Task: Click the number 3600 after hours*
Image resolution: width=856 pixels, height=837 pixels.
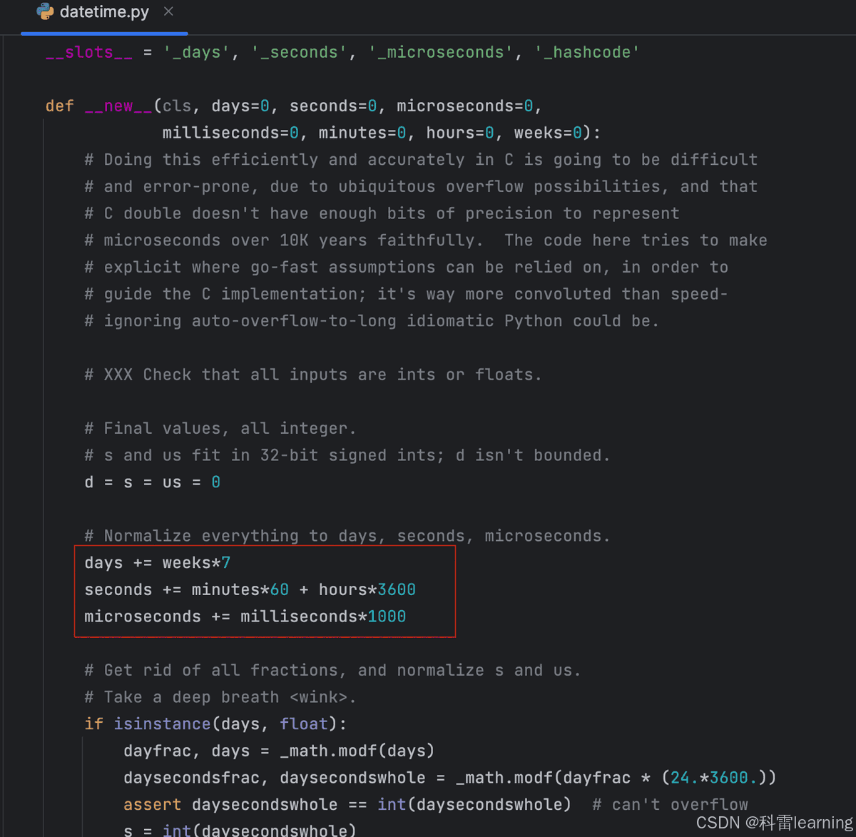Action: click(397, 589)
